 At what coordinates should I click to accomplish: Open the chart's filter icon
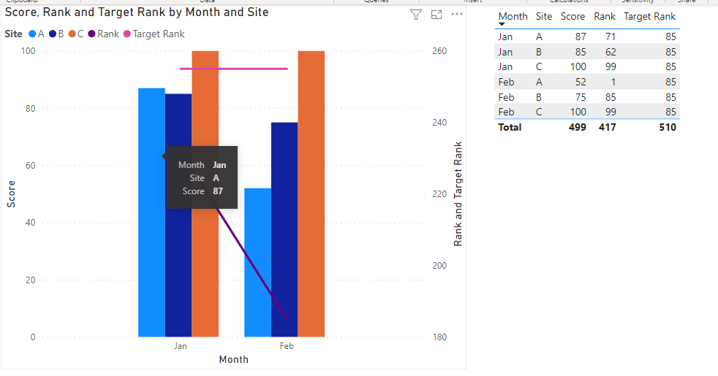coord(416,15)
